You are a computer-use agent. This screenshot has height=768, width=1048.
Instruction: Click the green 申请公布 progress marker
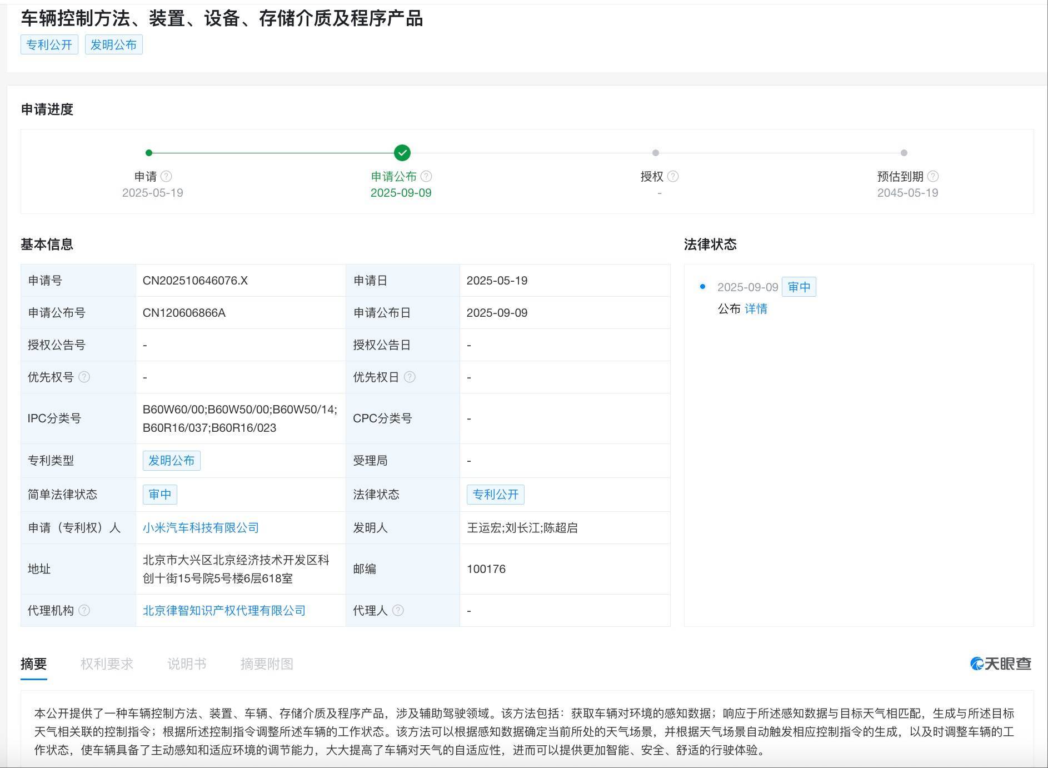(402, 152)
